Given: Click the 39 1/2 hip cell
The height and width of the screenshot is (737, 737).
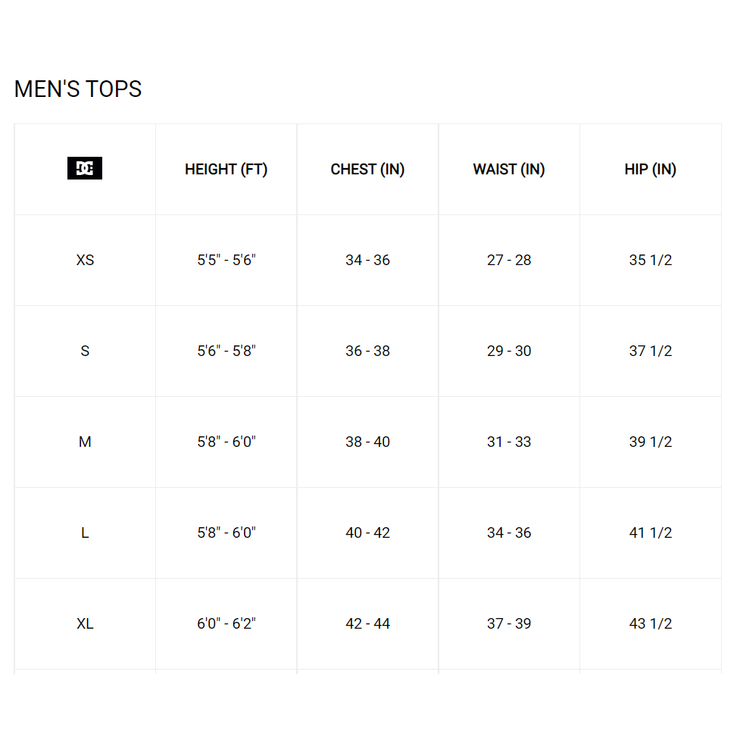Looking at the screenshot, I should [x=651, y=442].
